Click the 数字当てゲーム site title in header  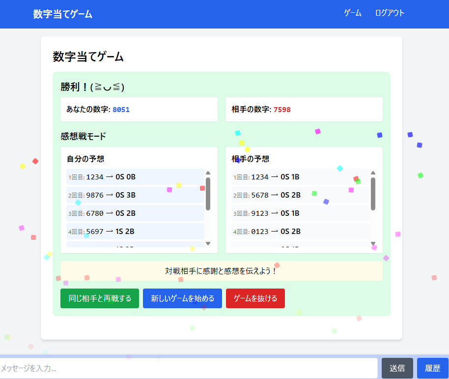(62, 14)
